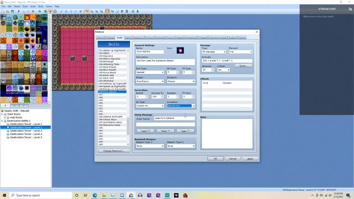Click the Save Project toolbar icon

[x=12, y=11]
